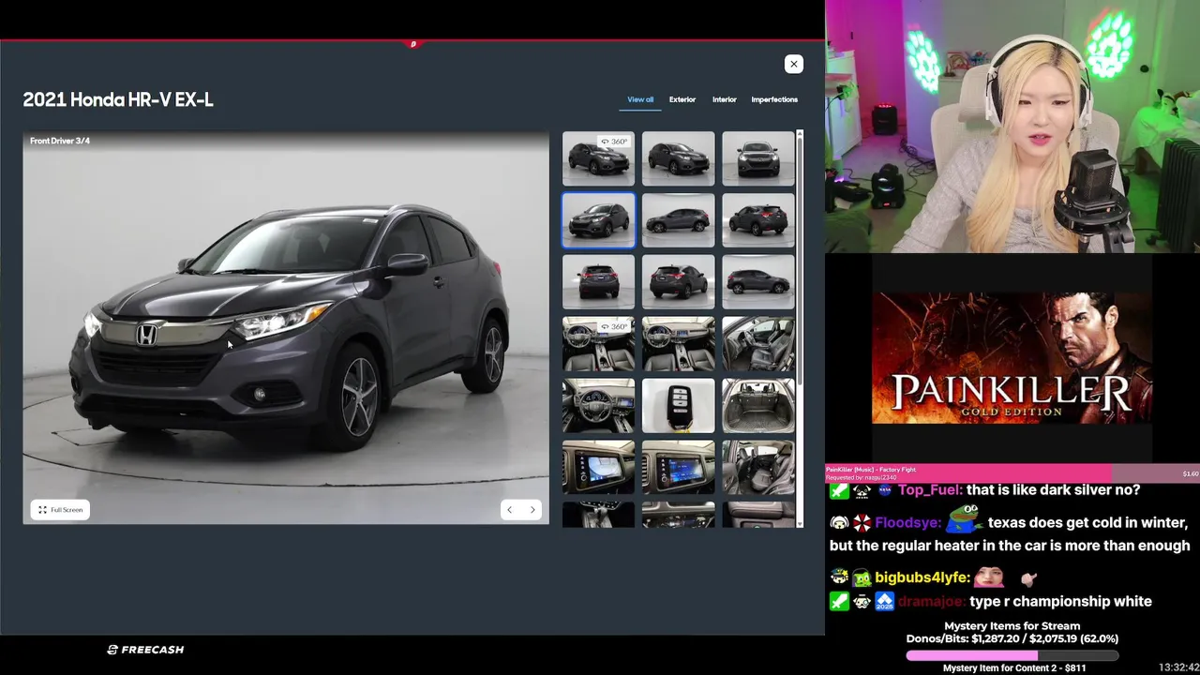Open the exterior 360° view thumbnail
The image size is (1200, 675).
[x=598, y=158]
